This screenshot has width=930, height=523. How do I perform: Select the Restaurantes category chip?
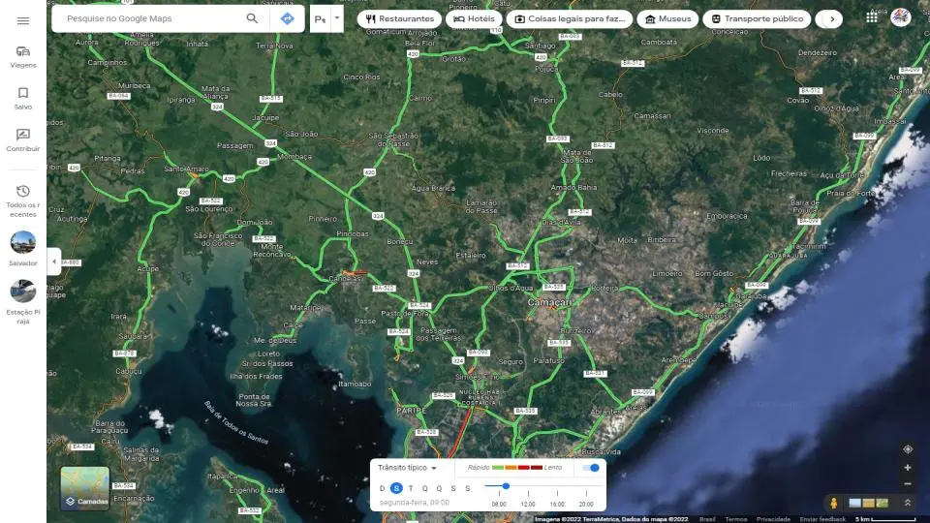pos(399,18)
